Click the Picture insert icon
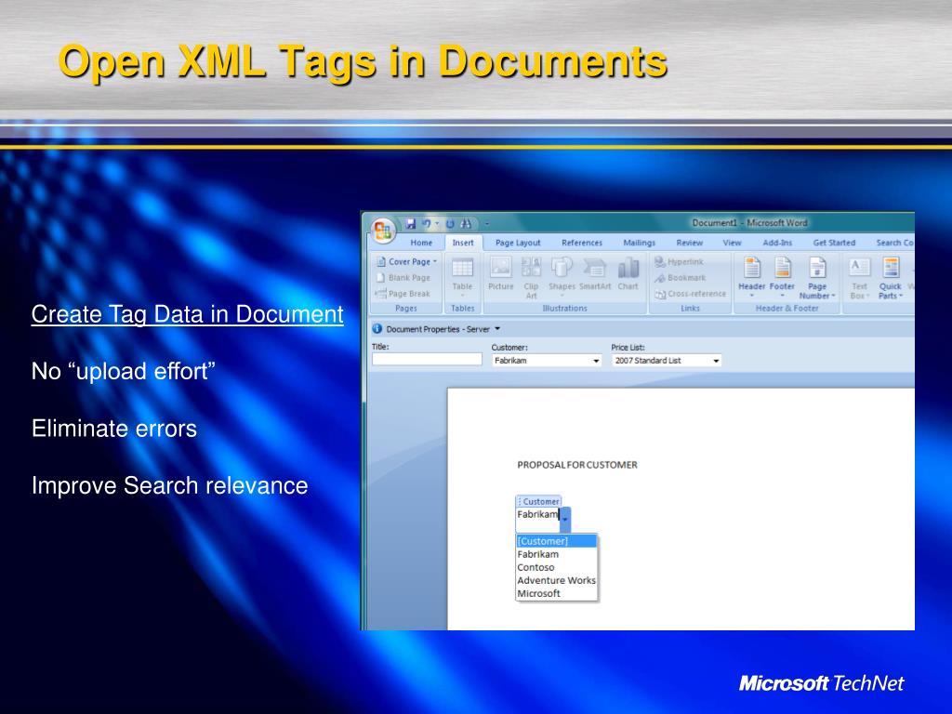Image resolution: width=952 pixels, height=714 pixels. pos(501,274)
